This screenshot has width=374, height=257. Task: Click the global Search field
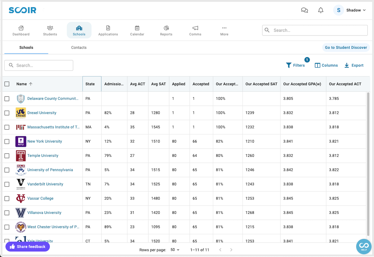pyautogui.click(x=315, y=30)
